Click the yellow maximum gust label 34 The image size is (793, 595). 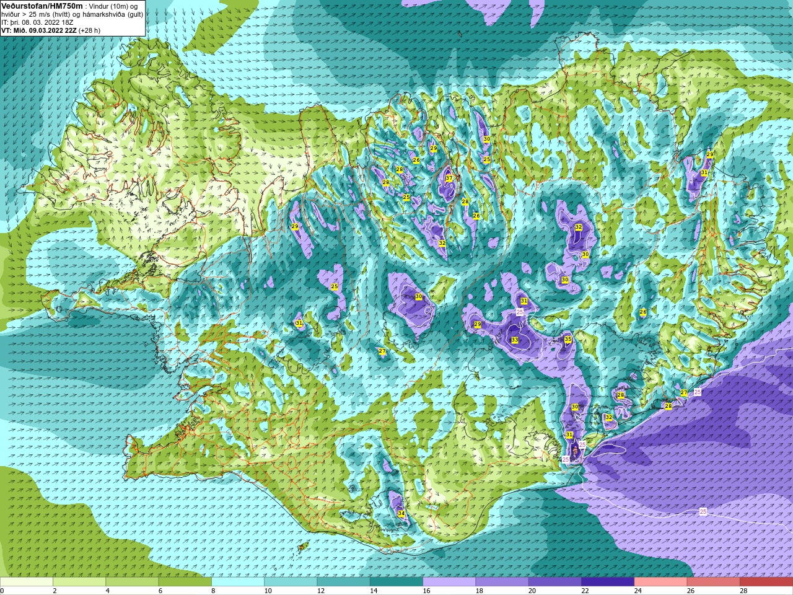click(x=401, y=514)
